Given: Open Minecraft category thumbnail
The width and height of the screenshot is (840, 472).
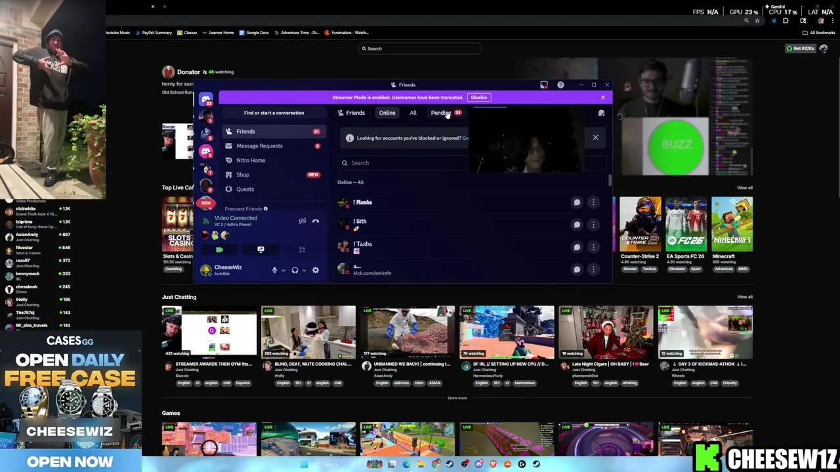Looking at the screenshot, I should [732, 224].
